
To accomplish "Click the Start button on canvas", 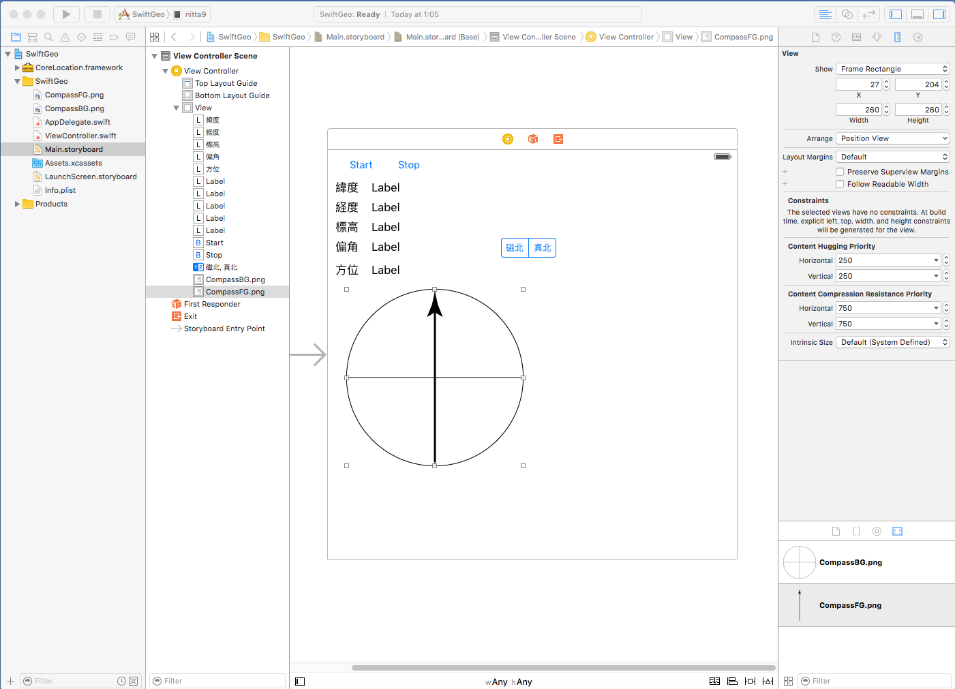I will (361, 165).
